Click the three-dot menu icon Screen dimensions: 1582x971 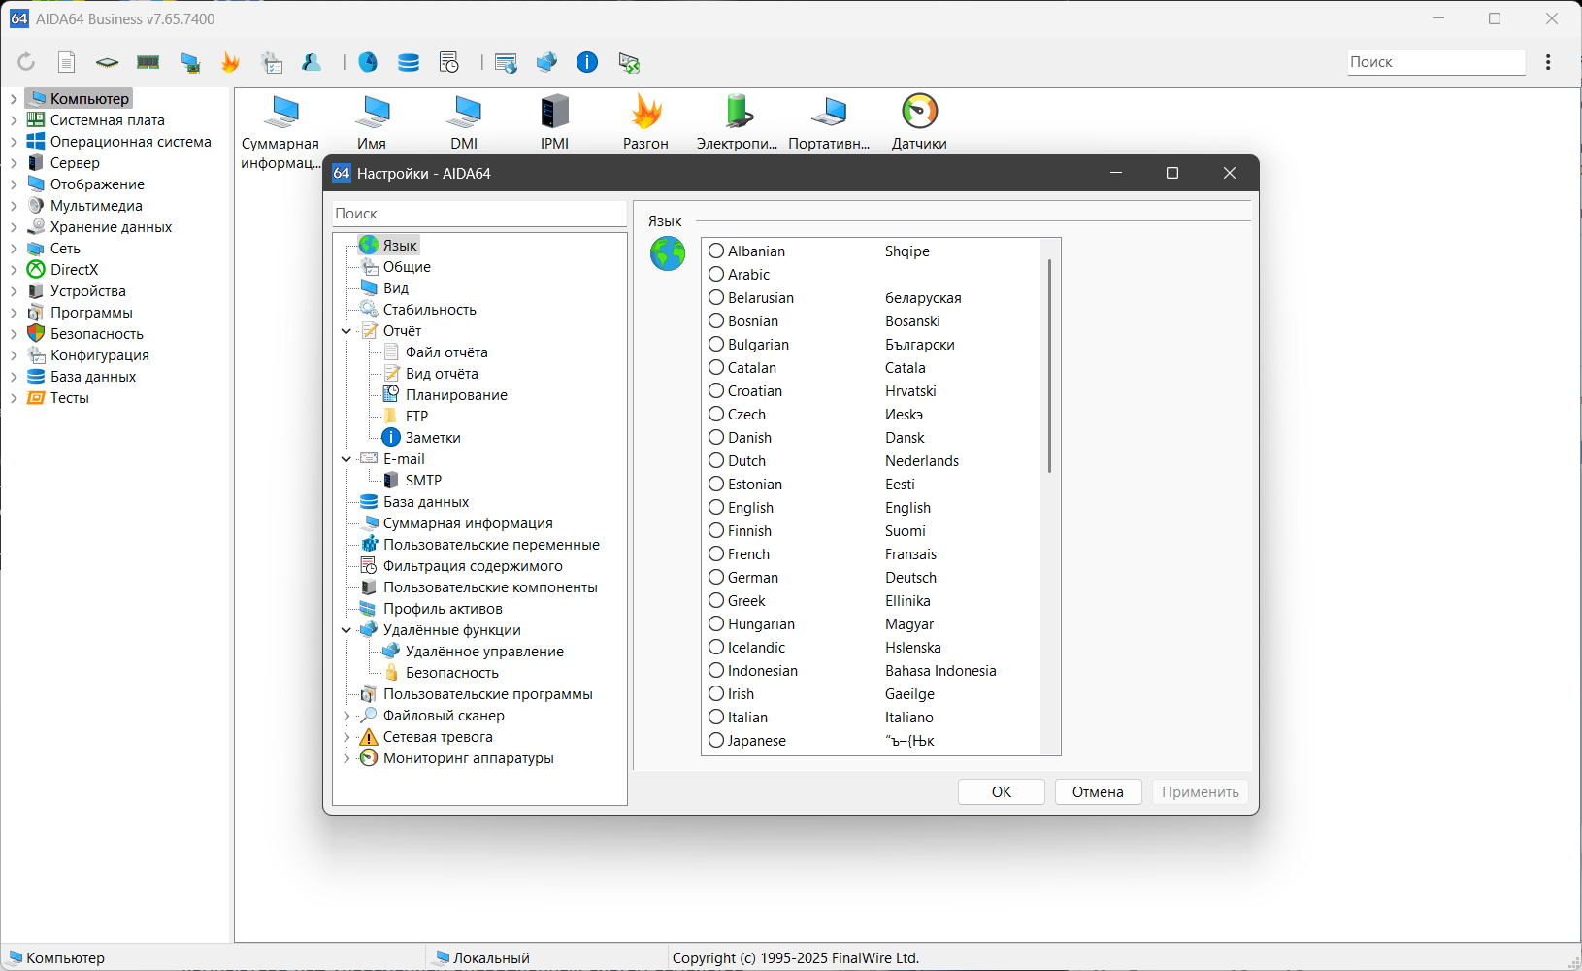1548,62
